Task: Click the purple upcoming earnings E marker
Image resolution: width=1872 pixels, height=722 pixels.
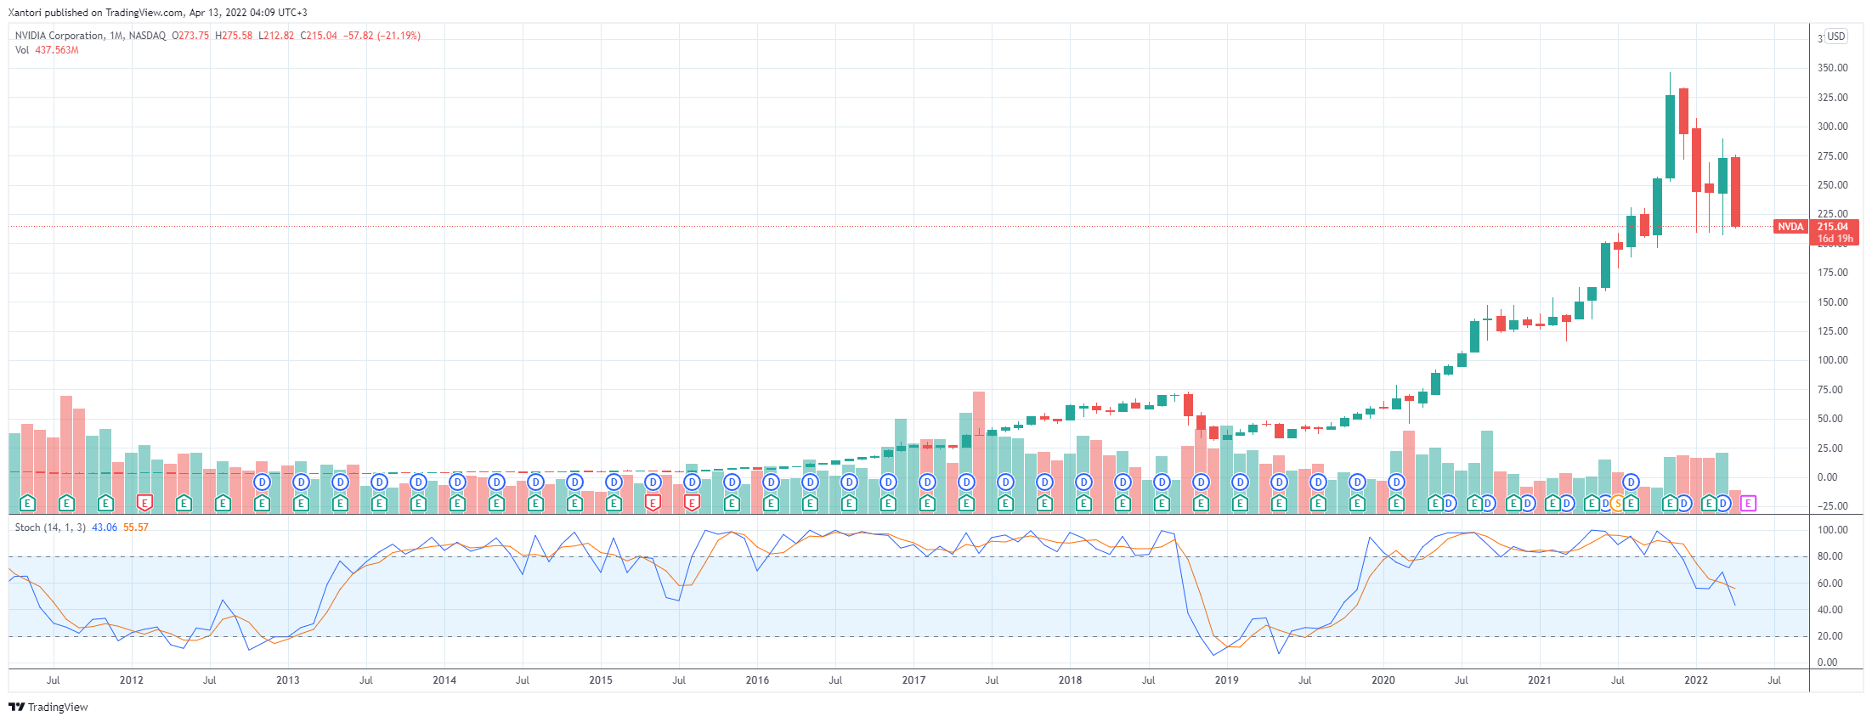Action: (1748, 503)
